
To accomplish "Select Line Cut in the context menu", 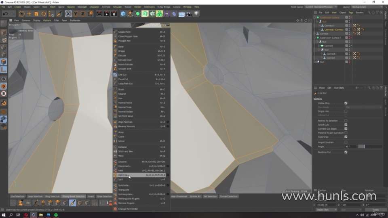I will (122, 75).
